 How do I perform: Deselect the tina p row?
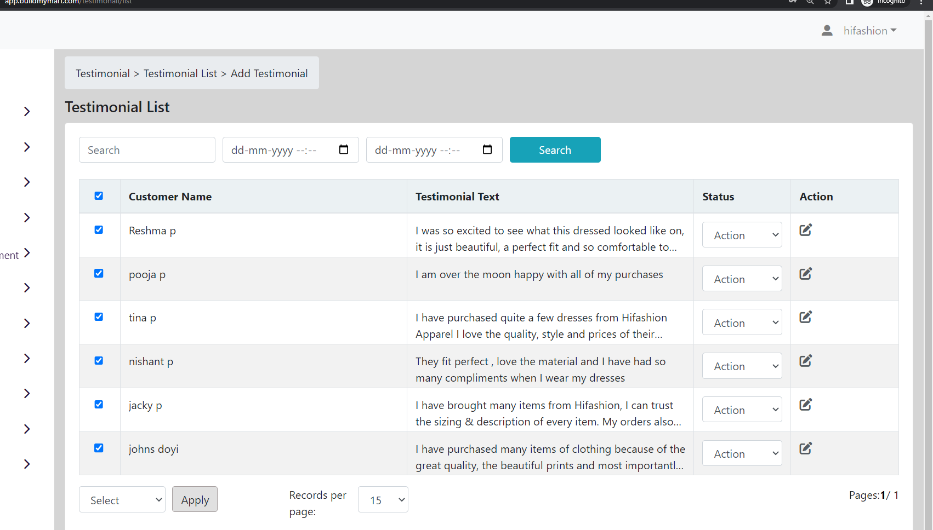[x=99, y=317]
